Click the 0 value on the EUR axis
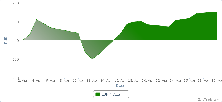The image size is (222, 102). [x=18, y=40]
